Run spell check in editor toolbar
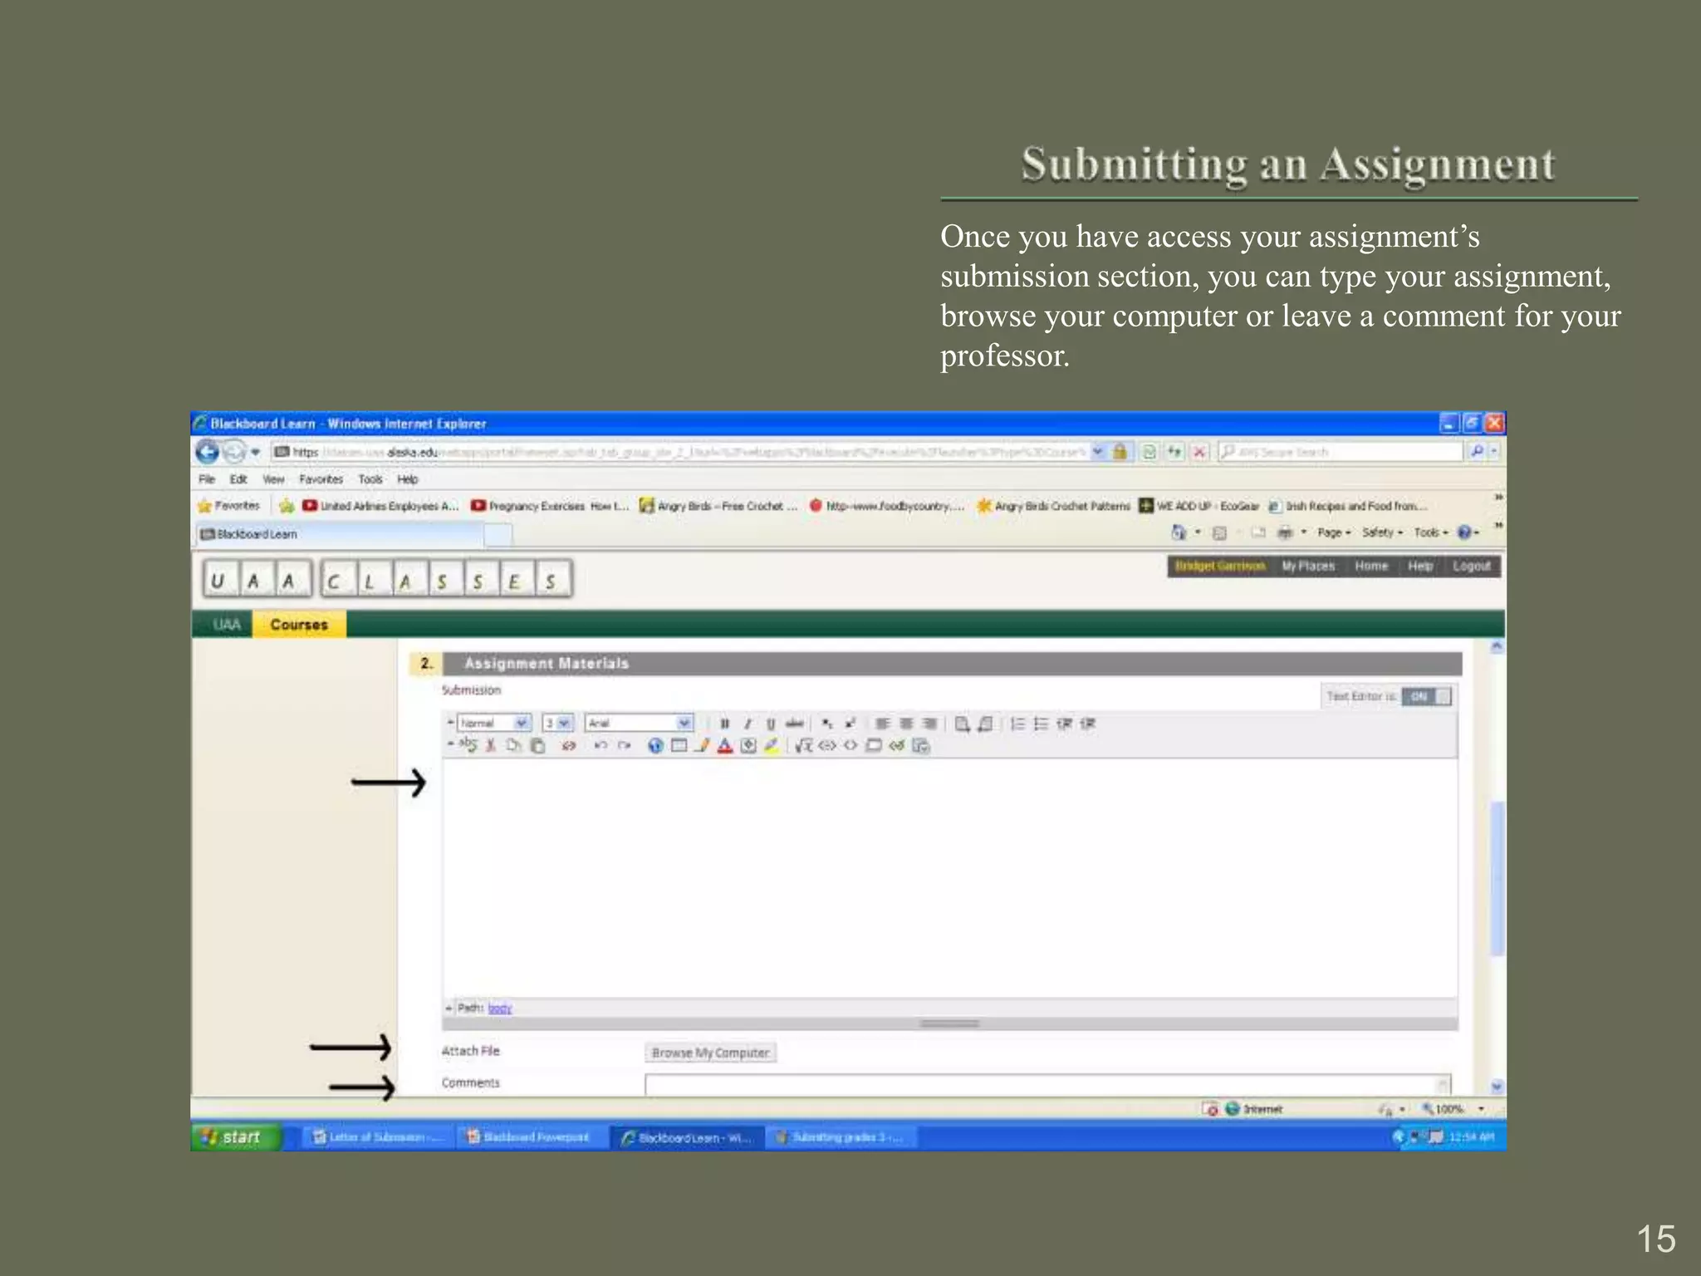Viewport: 1701px width, 1276px height. (x=468, y=745)
